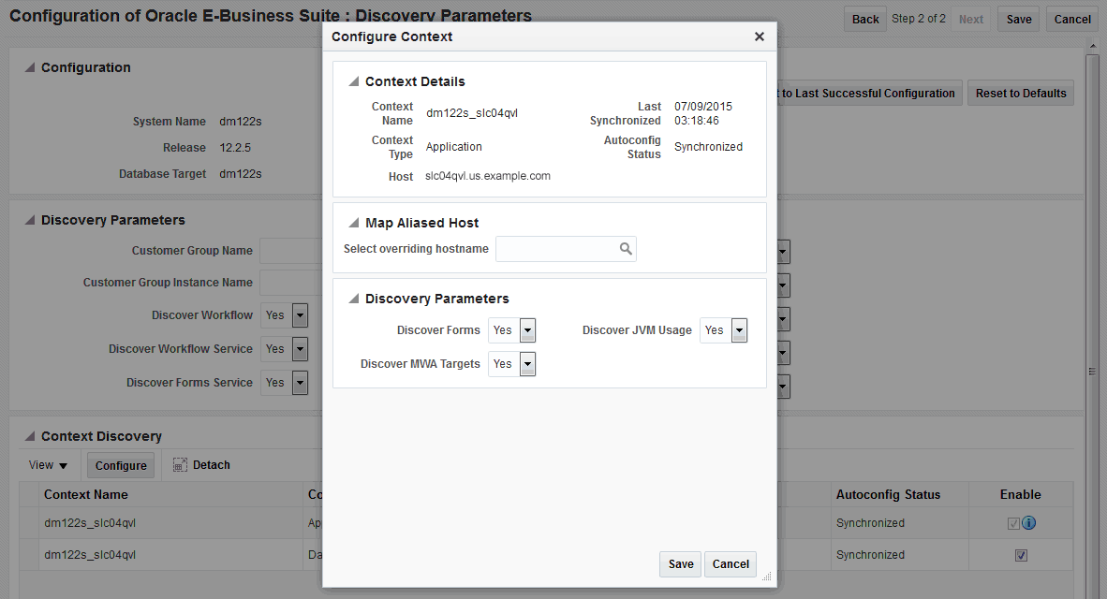1107x599 pixels.
Task: Close the Configure Context dialog
Action: click(x=759, y=37)
